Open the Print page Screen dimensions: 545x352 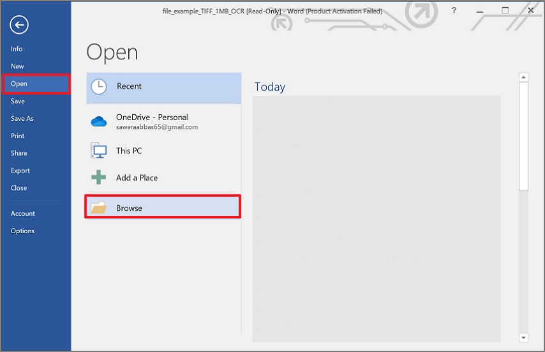point(18,136)
